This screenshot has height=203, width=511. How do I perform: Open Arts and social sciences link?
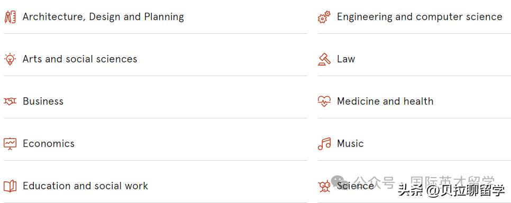[x=80, y=59]
